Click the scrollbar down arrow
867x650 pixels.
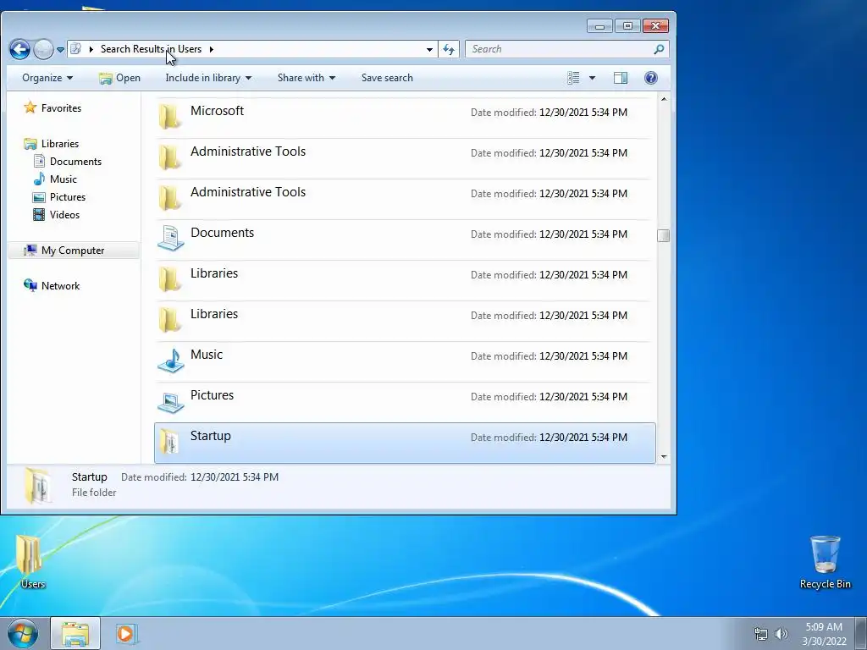coord(664,457)
